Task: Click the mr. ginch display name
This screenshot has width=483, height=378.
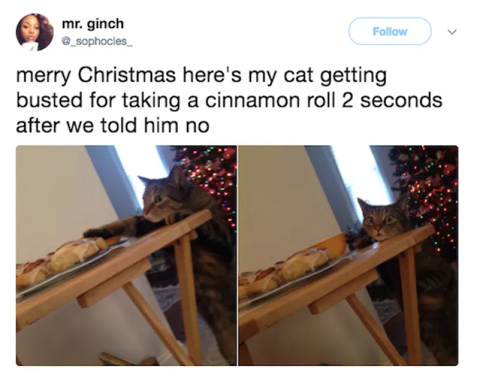Action: 93,24
